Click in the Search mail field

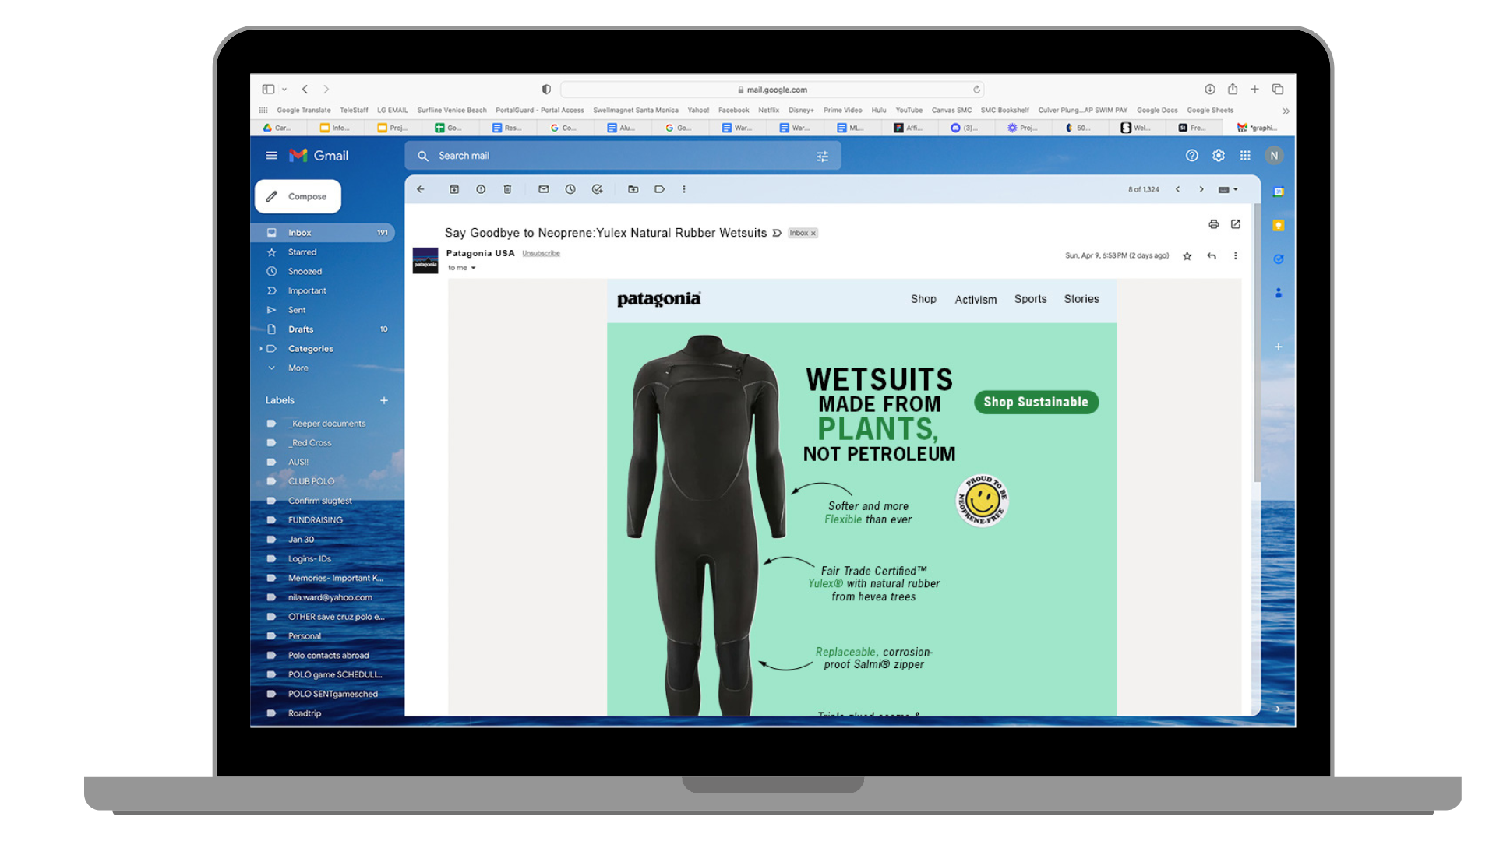pos(622,156)
